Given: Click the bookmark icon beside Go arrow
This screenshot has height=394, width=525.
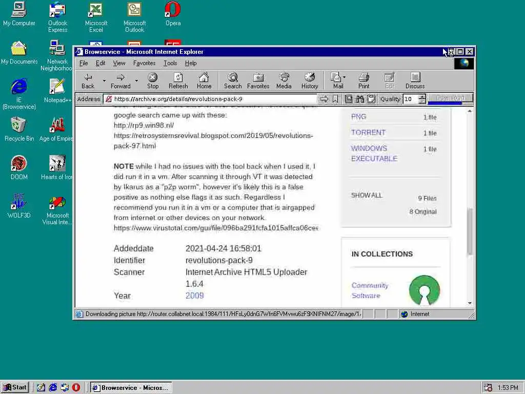Looking at the screenshot, I should tap(335, 99).
